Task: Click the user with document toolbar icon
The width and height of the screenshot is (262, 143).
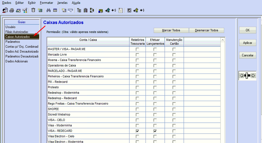Action: pos(5,10)
